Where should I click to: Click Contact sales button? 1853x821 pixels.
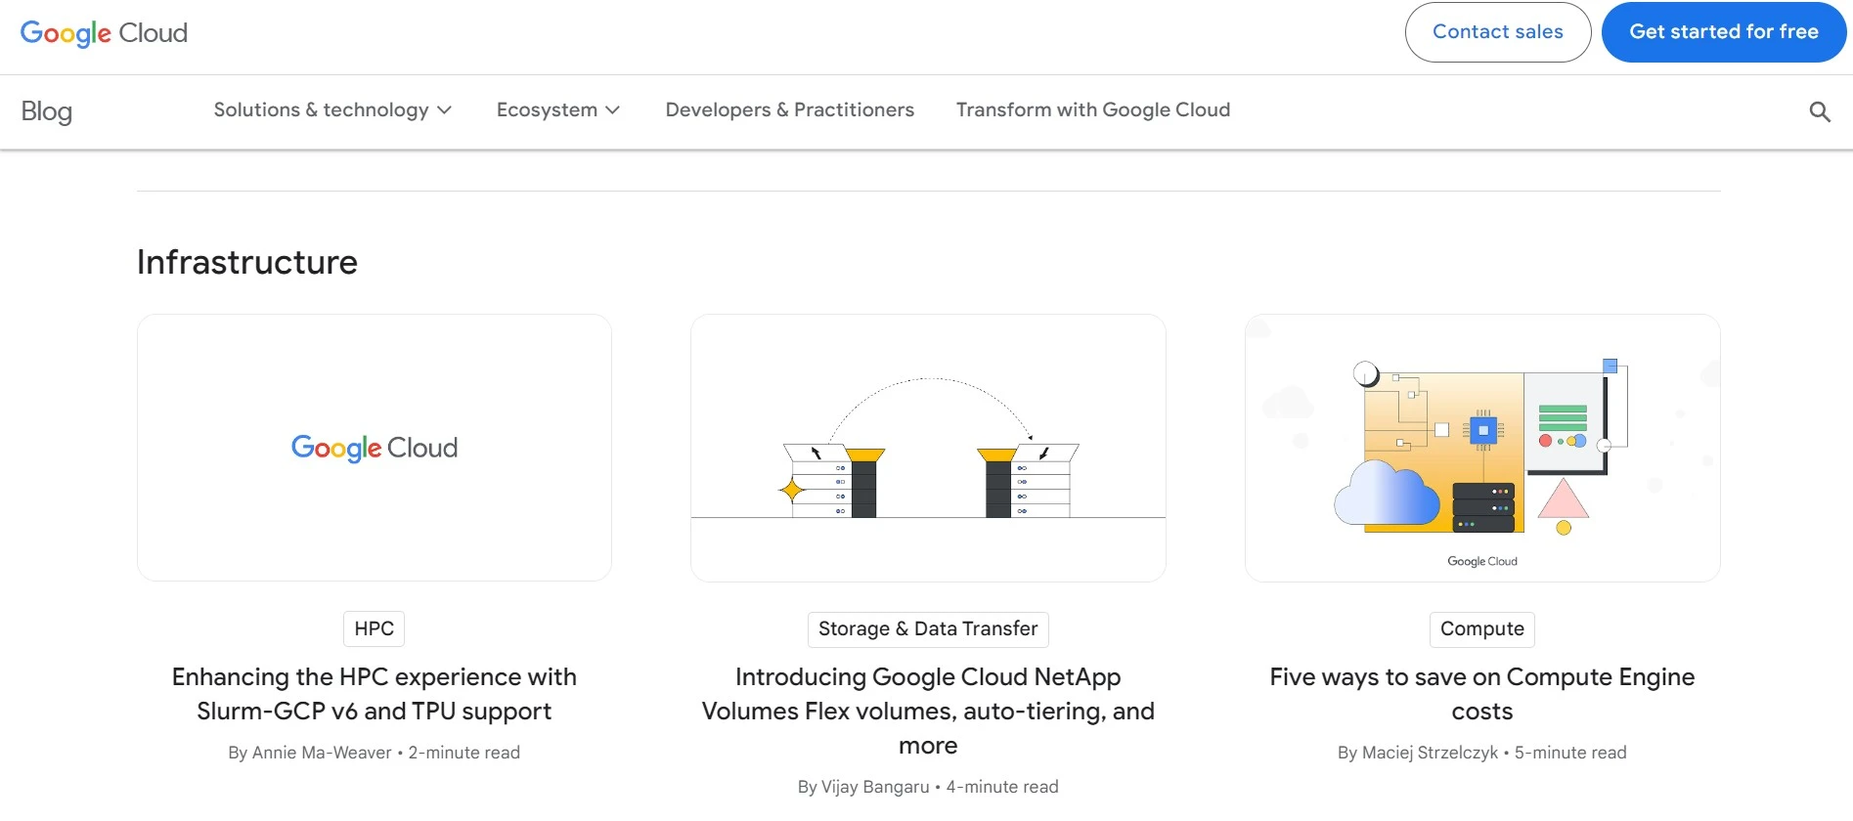pyautogui.click(x=1498, y=32)
